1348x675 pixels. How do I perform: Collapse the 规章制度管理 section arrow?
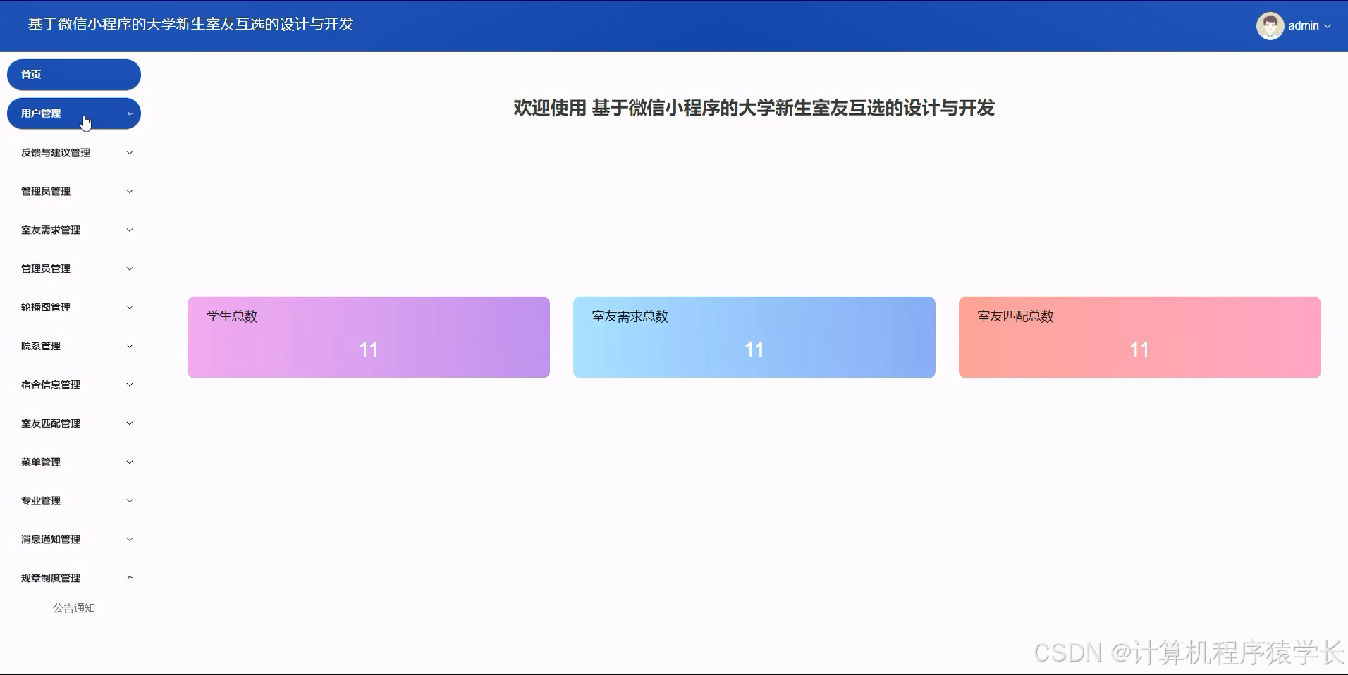130,578
